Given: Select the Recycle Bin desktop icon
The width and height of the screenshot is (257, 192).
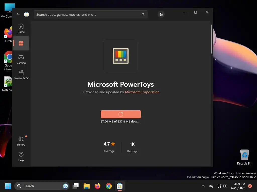Looking at the screenshot, I should (x=244, y=157).
